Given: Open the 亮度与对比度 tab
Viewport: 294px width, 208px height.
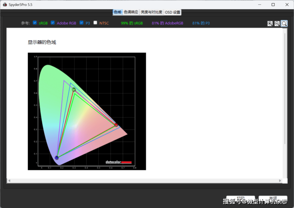Looking at the screenshot, I should pyautogui.click(x=152, y=12).
